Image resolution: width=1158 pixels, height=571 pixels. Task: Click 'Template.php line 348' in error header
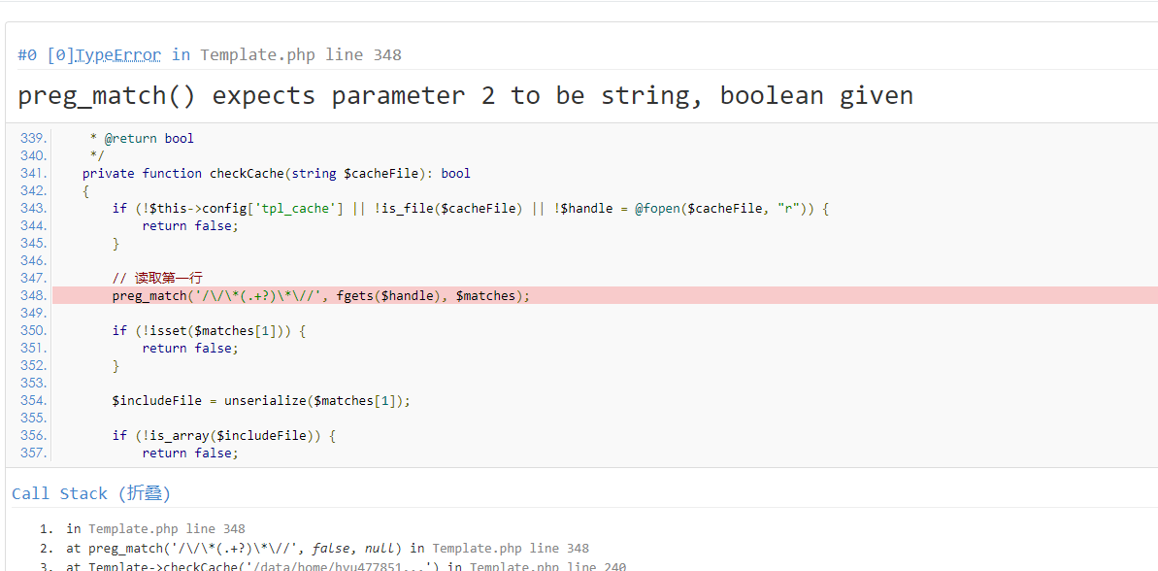(x=300, y=55)
